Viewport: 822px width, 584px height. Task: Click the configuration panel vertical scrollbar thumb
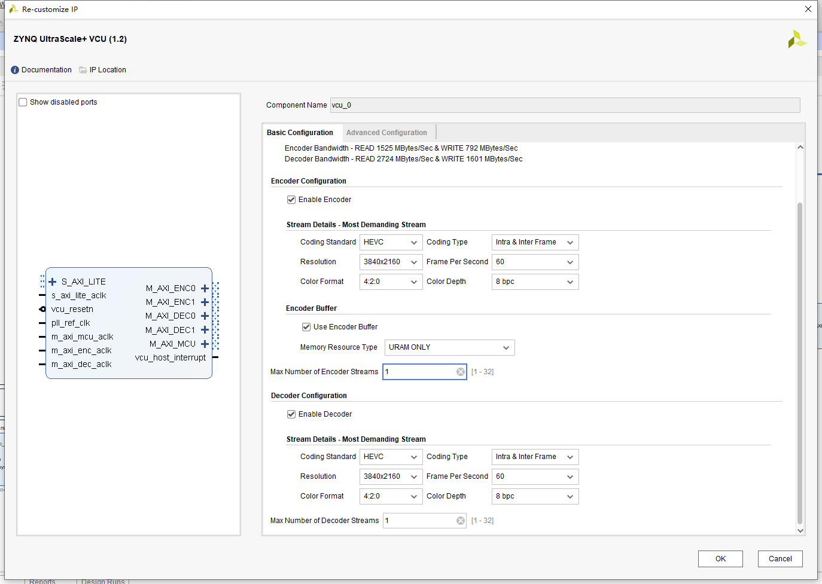pyautogui.click(x=800, y=363)
